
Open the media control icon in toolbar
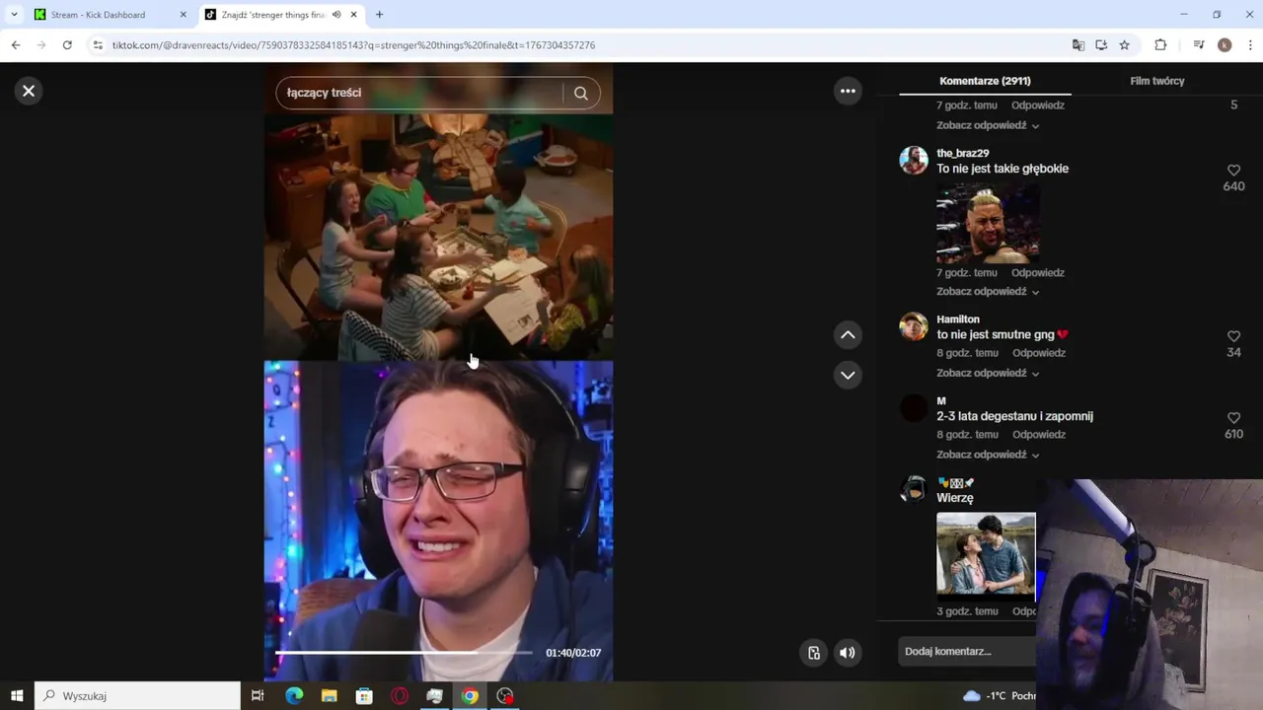coord(1198,45)
